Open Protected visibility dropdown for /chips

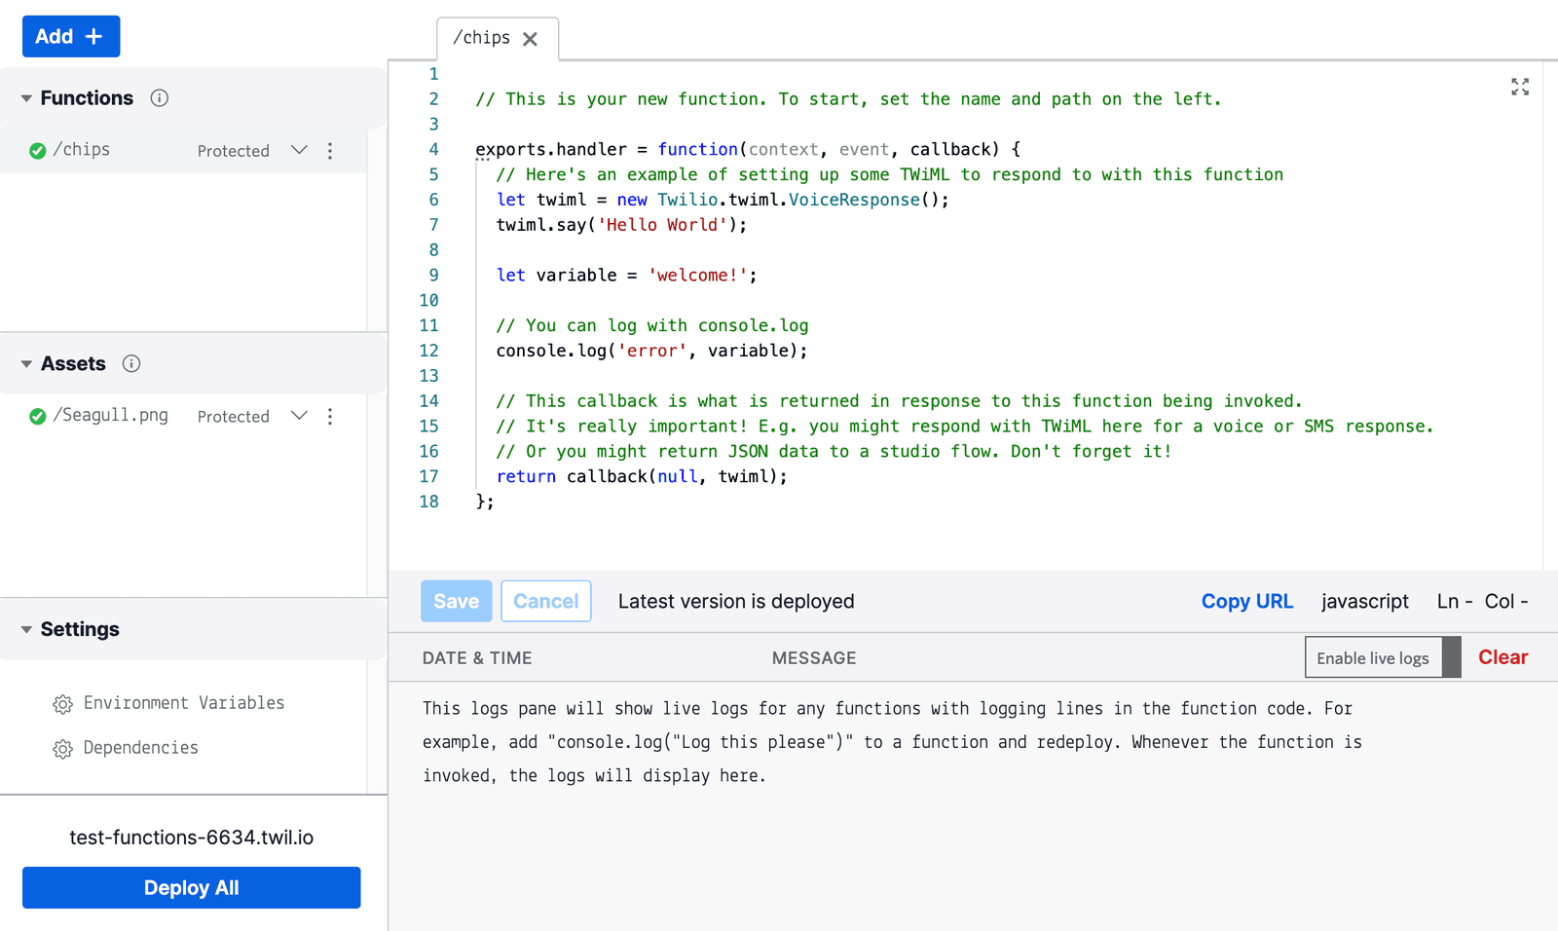299,150
